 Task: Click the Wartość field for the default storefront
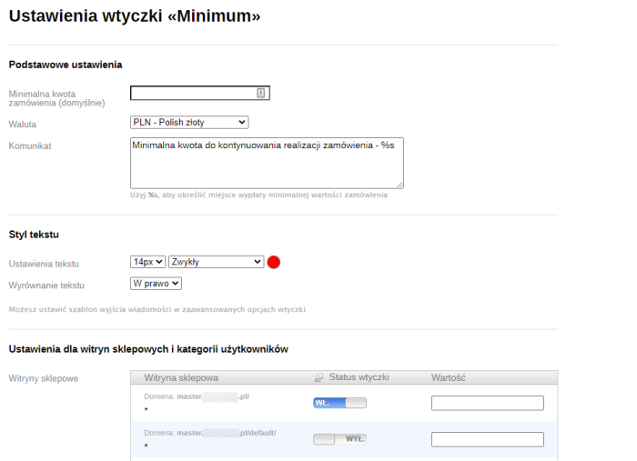point(487,439)
